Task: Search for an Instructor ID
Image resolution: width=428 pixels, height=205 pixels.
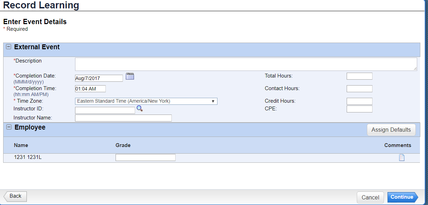Action: coord(140,109)
